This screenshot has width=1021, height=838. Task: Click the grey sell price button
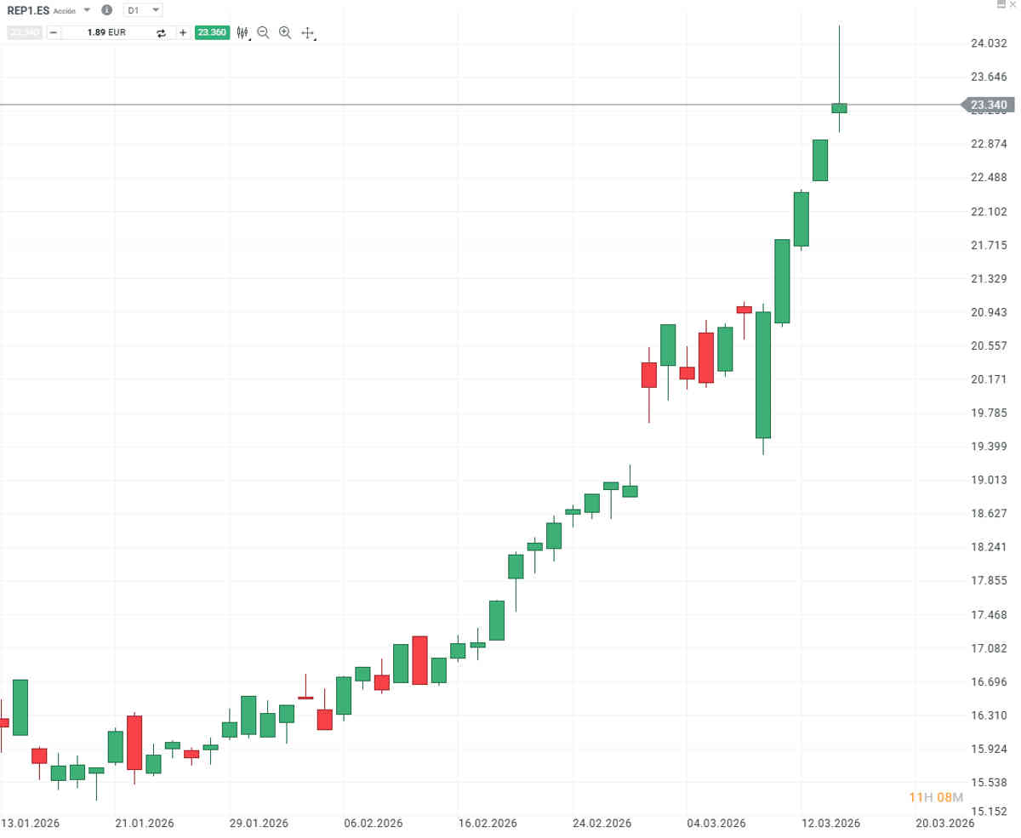(x=24, y=33)
